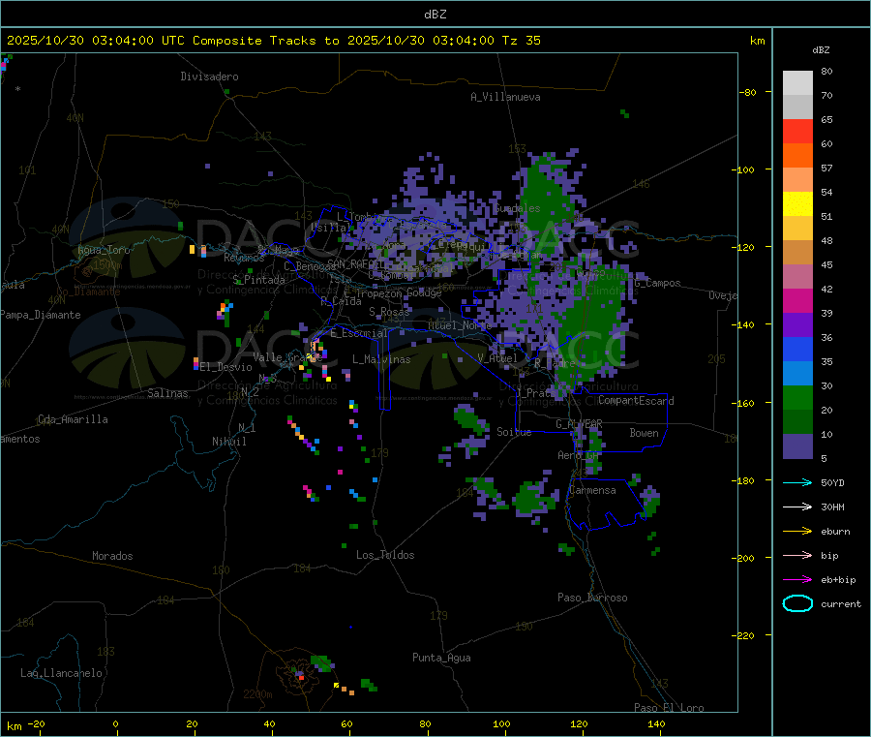
Task: Select the green 20 dBZ color swatch
Action: (797, 397)
